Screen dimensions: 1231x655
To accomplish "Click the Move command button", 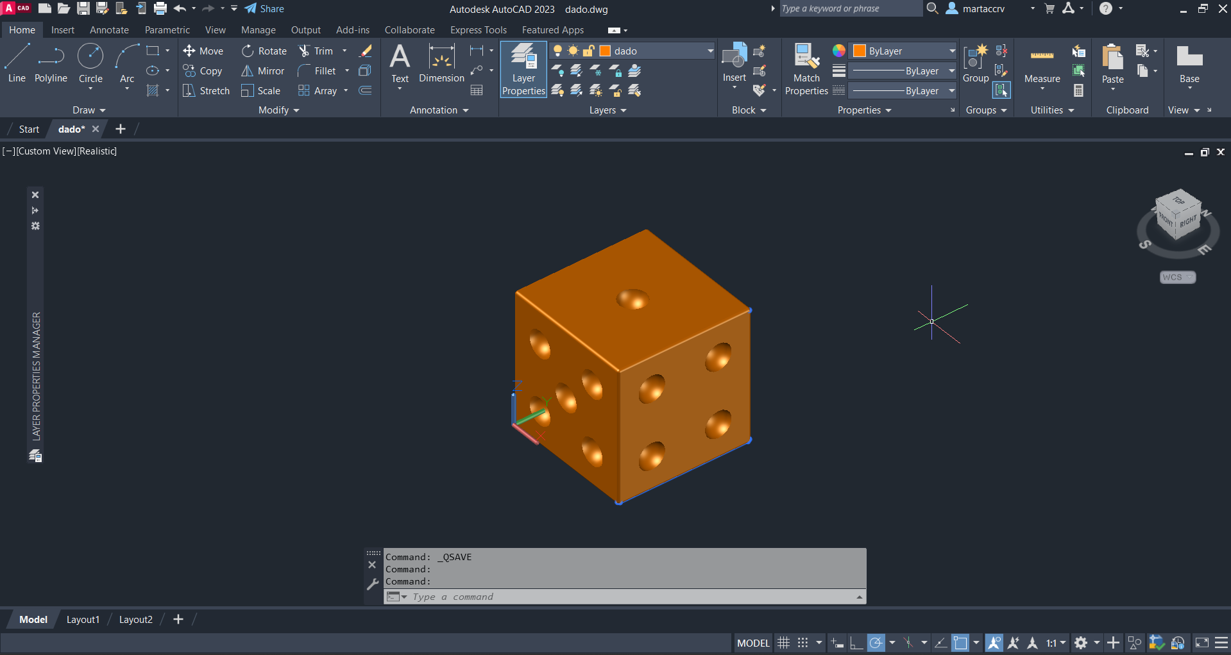I will click(x=203, y=51).
